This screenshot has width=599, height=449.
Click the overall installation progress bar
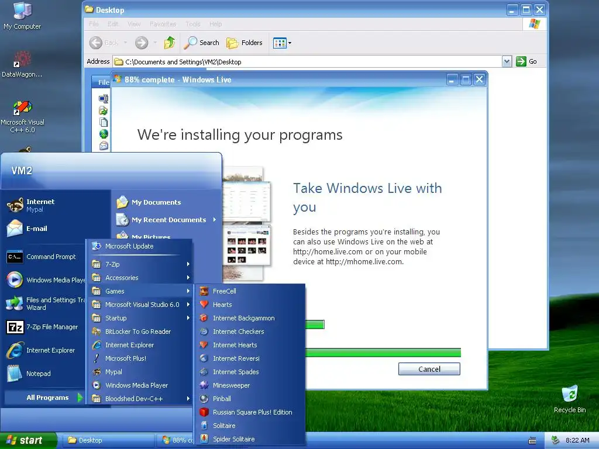(383, 353)
